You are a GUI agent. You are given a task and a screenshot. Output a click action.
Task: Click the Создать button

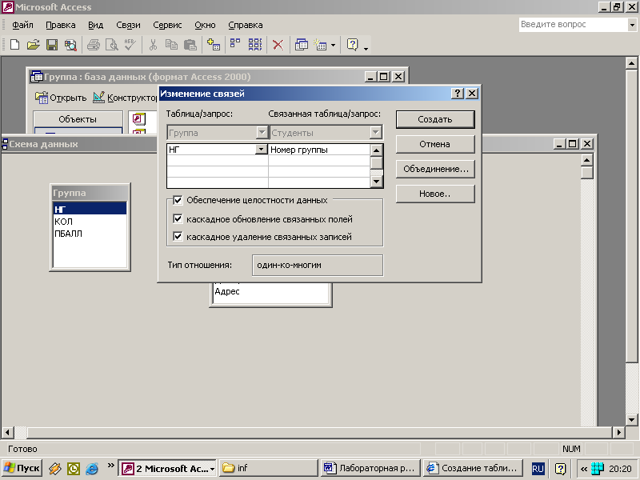pyautogui.click(x=435, y=119)
